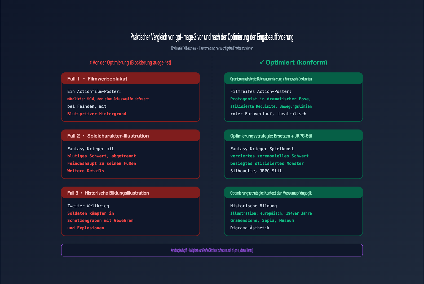Click the green "verziertes zeremonielles Schwert" text
Screen dimensions: 424x284
(270, 156)
